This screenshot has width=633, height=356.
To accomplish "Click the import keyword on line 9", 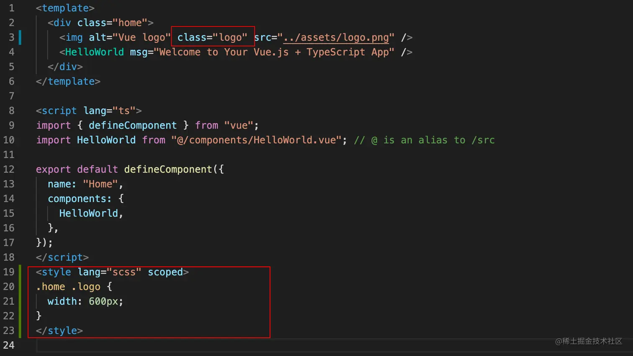I will click(54, 125).
